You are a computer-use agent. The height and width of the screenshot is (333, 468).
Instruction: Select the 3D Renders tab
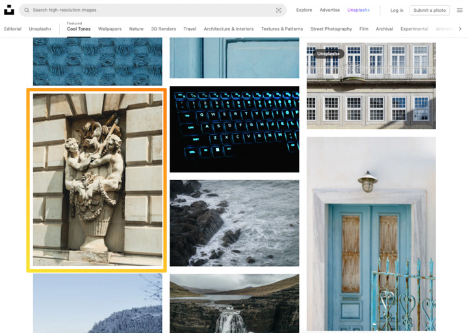[x=163, y=29]
